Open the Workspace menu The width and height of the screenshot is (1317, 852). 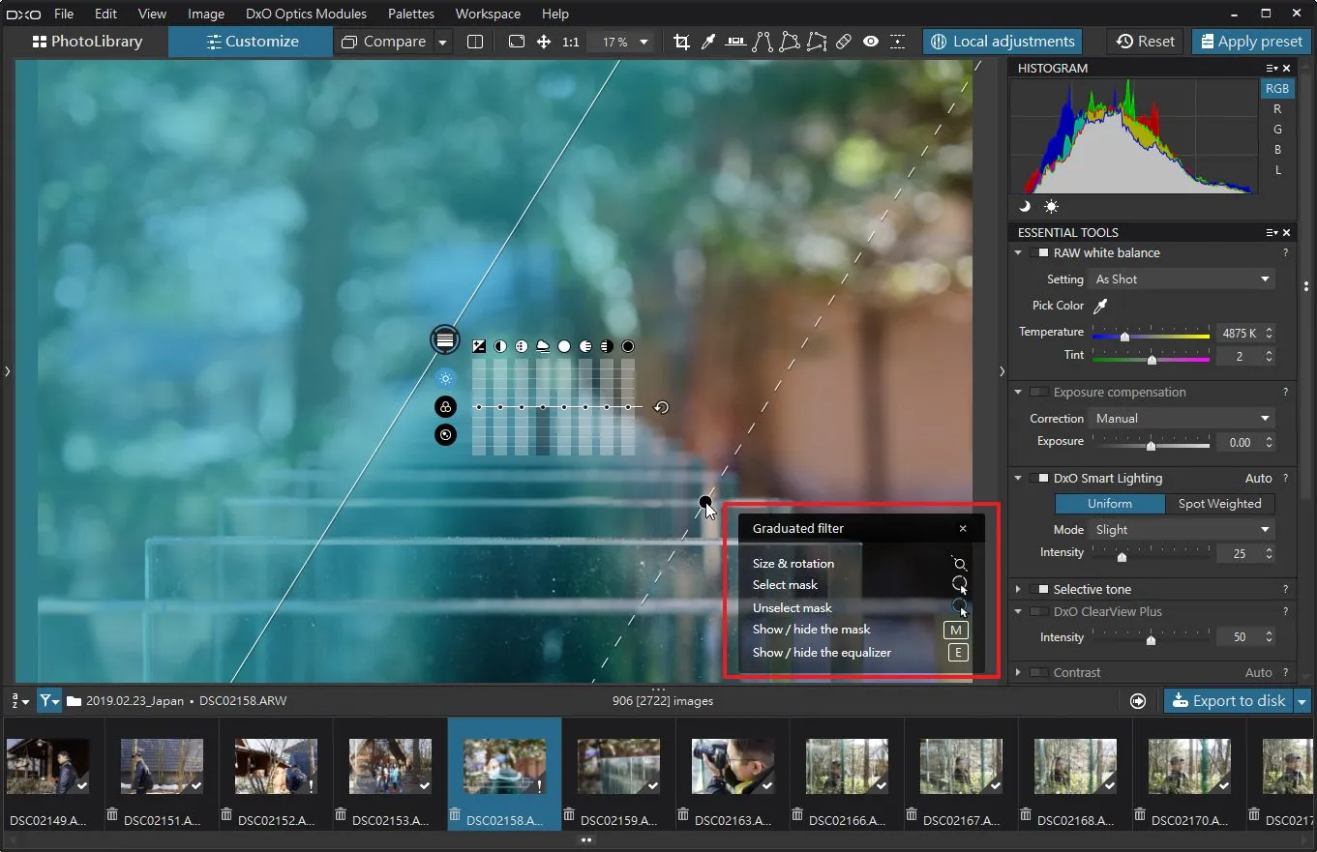coord(488,14)
